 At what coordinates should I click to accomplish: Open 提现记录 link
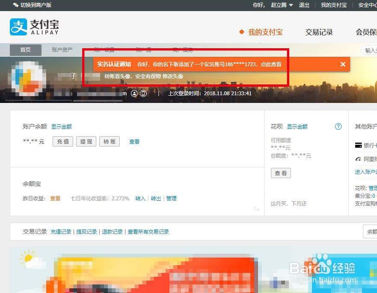pyautogui.click(x=86, y=232)
